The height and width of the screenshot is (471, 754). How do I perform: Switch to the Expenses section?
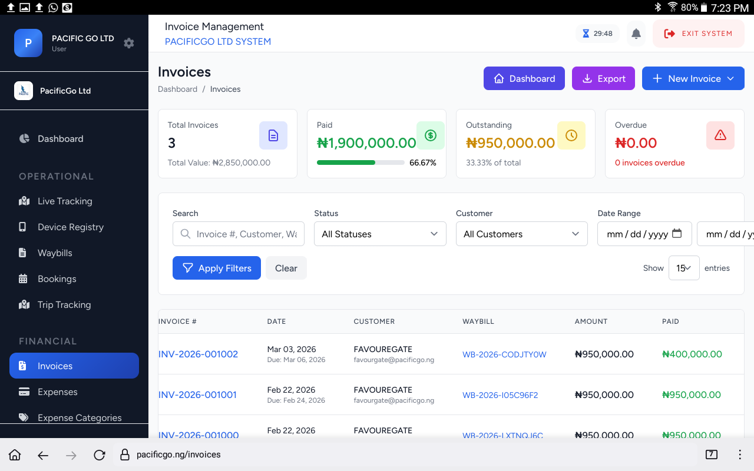[57, 392]
